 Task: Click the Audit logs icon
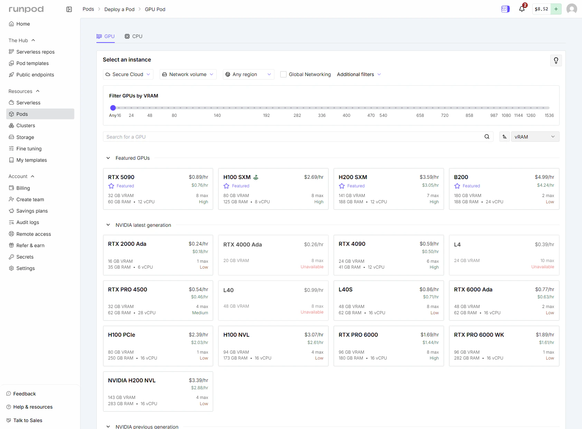(11, 222)
